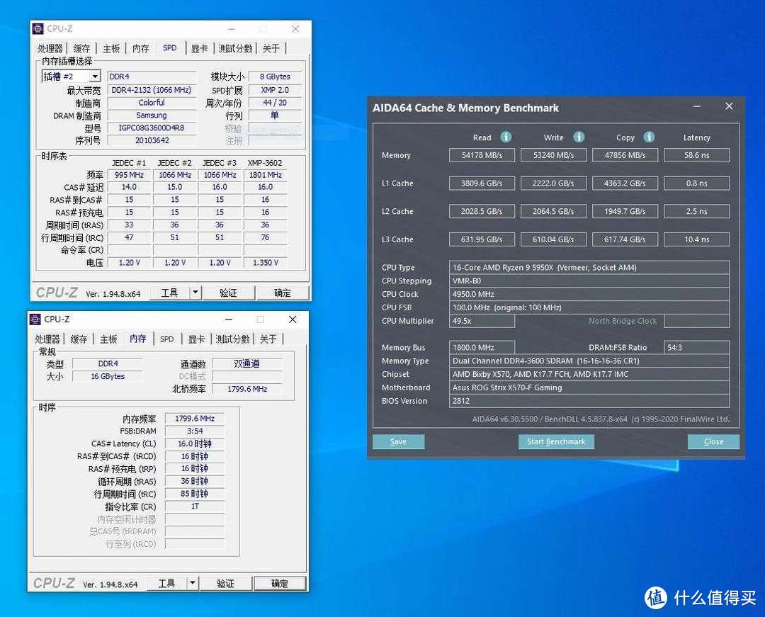This screenshot has height=617, width=765.
Task: Expand Tools dropdown arrow in top CPU-Z
Action: tap(195, 292)
